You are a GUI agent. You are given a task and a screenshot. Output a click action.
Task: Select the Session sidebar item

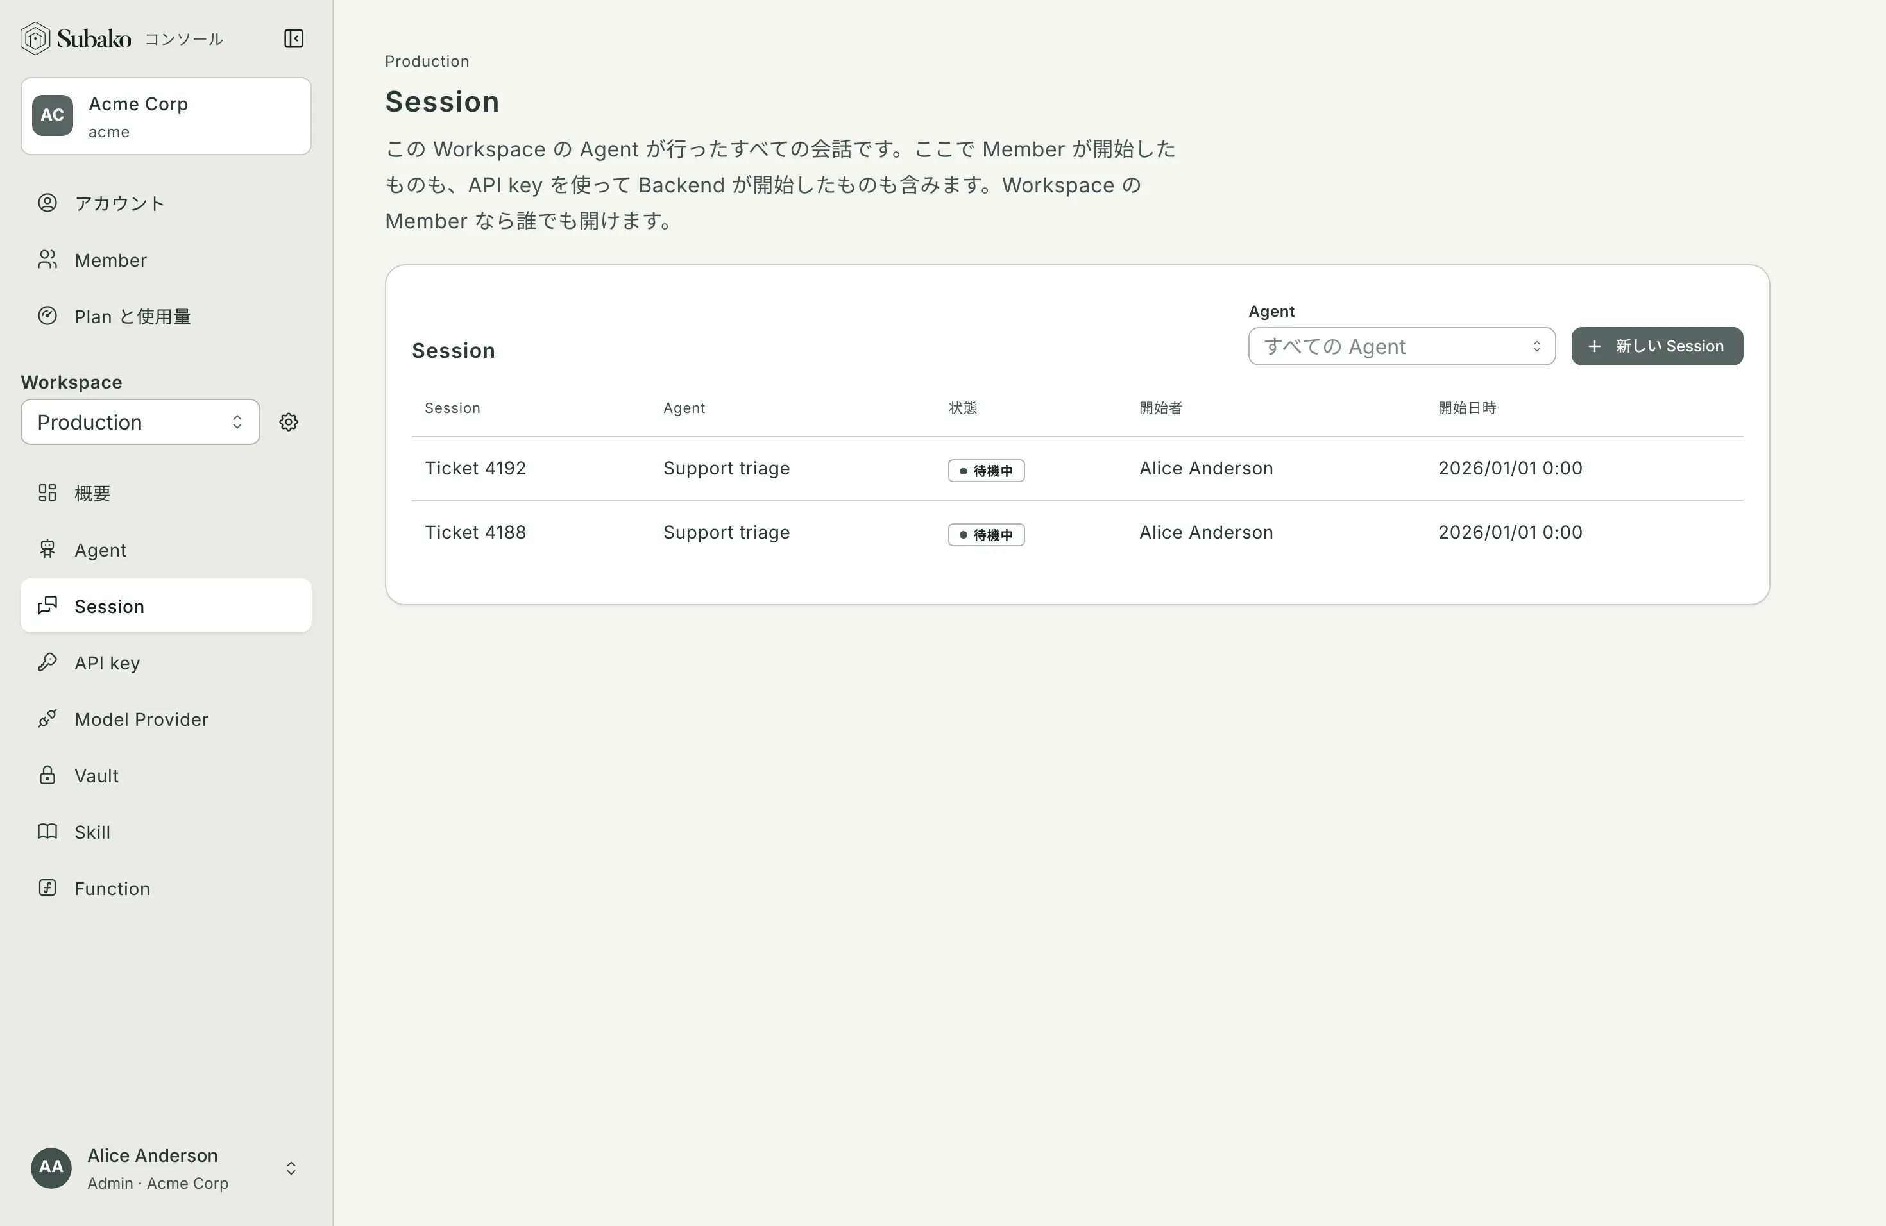point(166,606)
